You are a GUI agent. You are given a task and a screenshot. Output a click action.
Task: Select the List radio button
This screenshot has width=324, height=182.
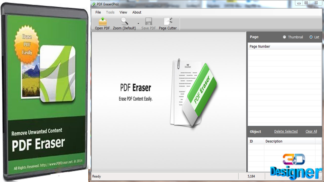tap(311, 37)
